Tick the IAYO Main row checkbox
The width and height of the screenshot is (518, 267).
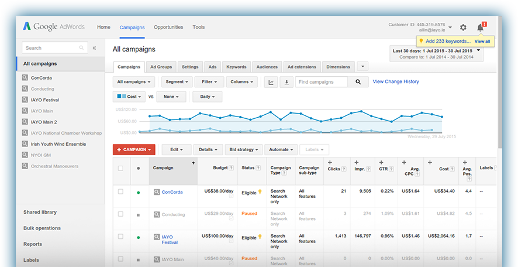120,259
